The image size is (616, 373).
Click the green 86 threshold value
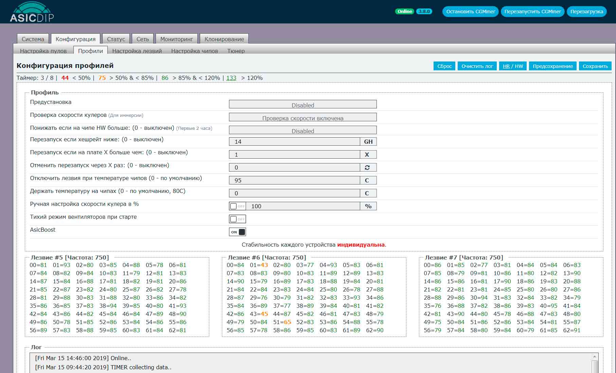coord(165,78)
